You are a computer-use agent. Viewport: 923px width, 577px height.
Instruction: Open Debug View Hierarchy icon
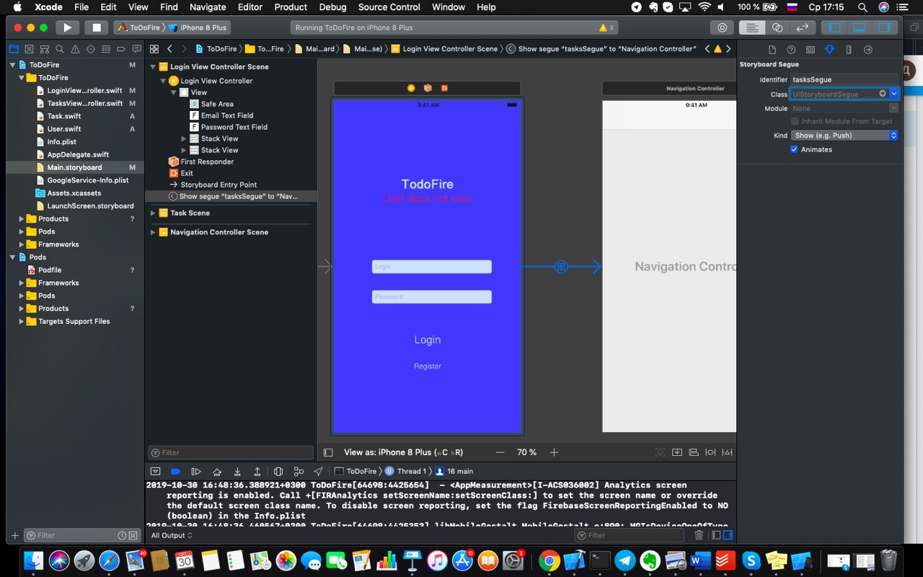(x=278, y=471)
